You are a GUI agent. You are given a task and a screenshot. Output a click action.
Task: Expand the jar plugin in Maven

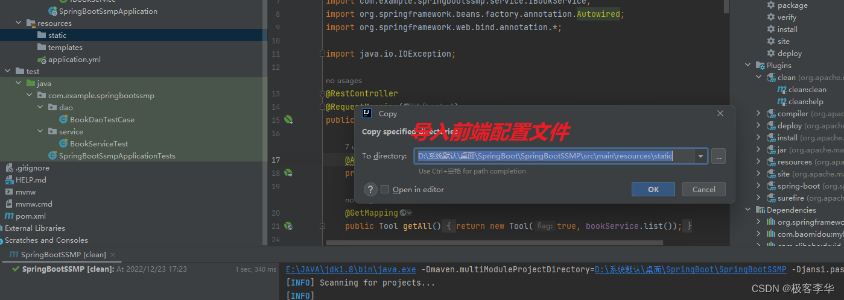click(x=759, y=149)
